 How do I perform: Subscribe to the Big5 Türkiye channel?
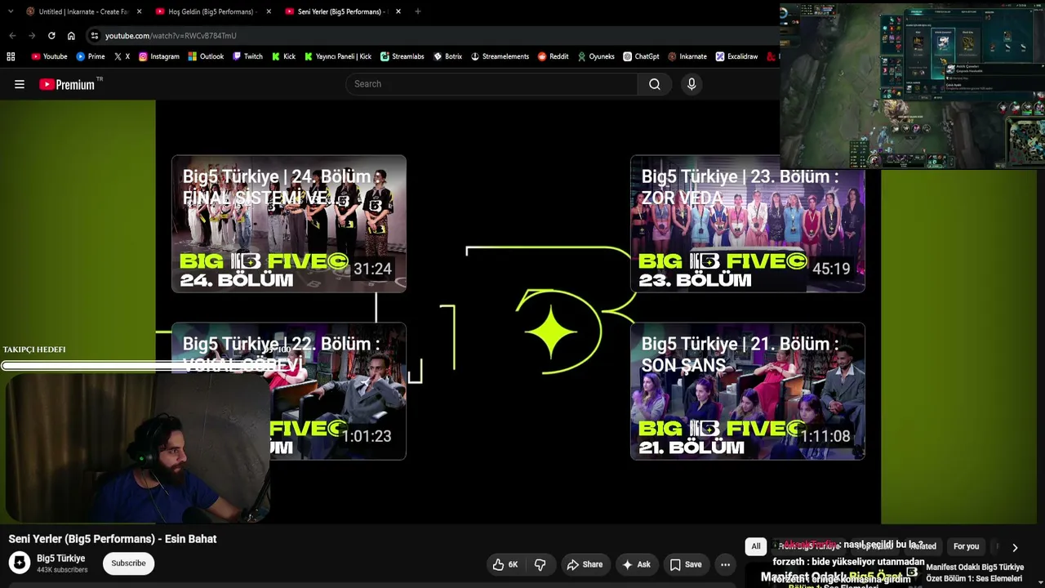click(128, 563)
